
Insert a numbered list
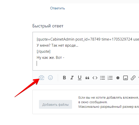[110, 78]
